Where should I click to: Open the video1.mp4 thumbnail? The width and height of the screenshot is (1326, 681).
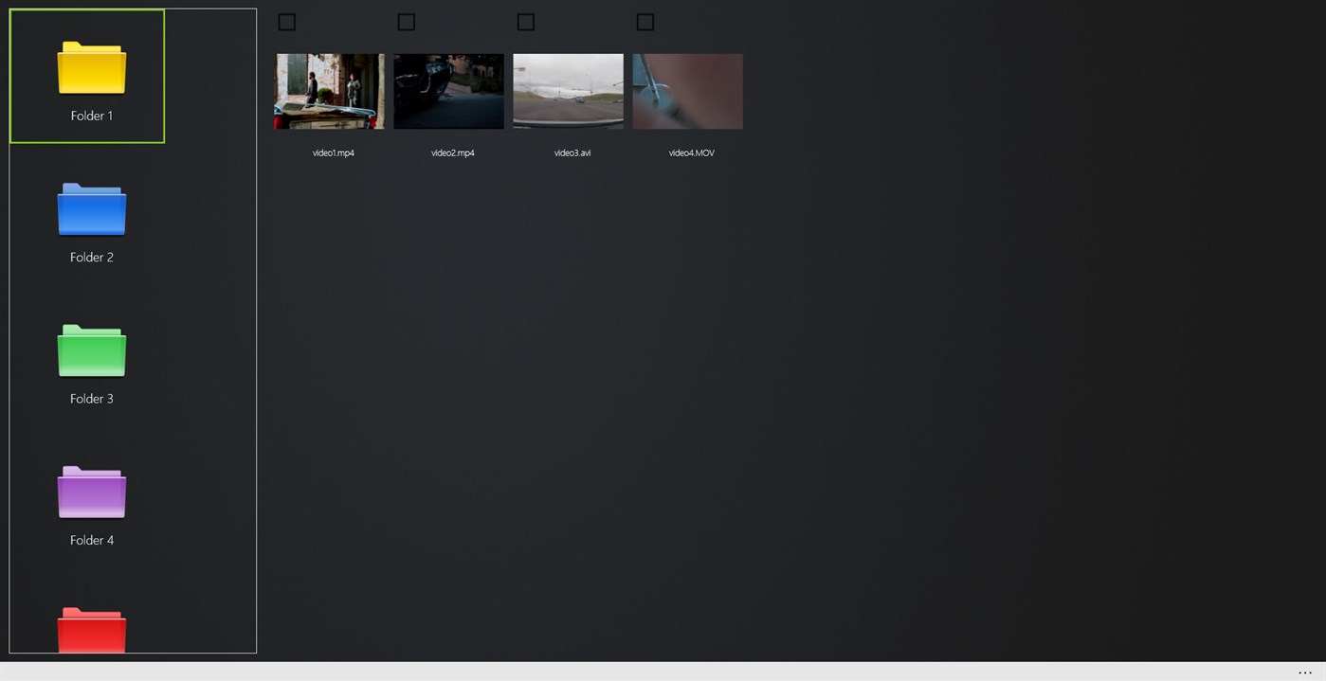tap(329, 91)
